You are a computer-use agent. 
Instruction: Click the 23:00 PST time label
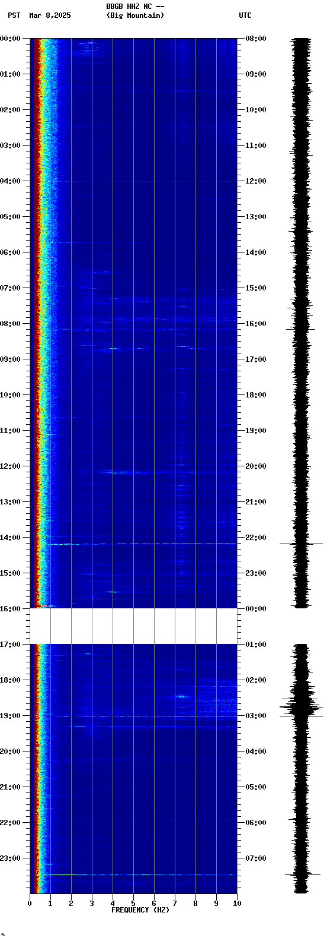pyautogui.click(x=10, y=858)
